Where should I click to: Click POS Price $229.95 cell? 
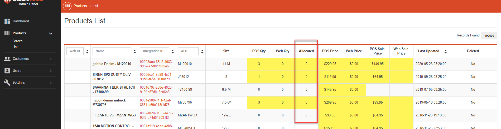[330, 64]
